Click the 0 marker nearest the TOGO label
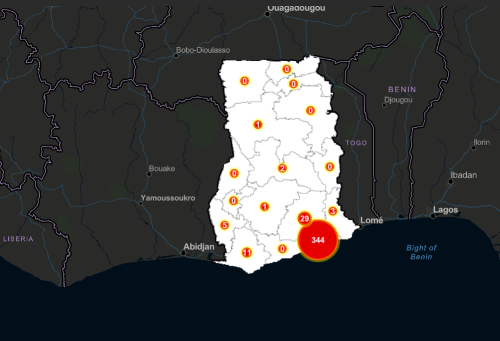500x341 pixels. tap(330, 166)
